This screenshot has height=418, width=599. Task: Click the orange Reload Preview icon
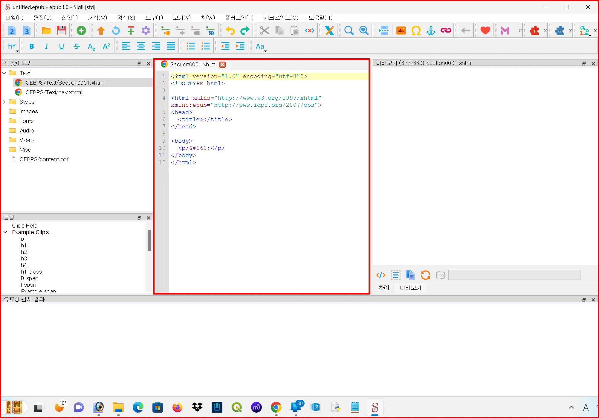click(x=425, y=275)
